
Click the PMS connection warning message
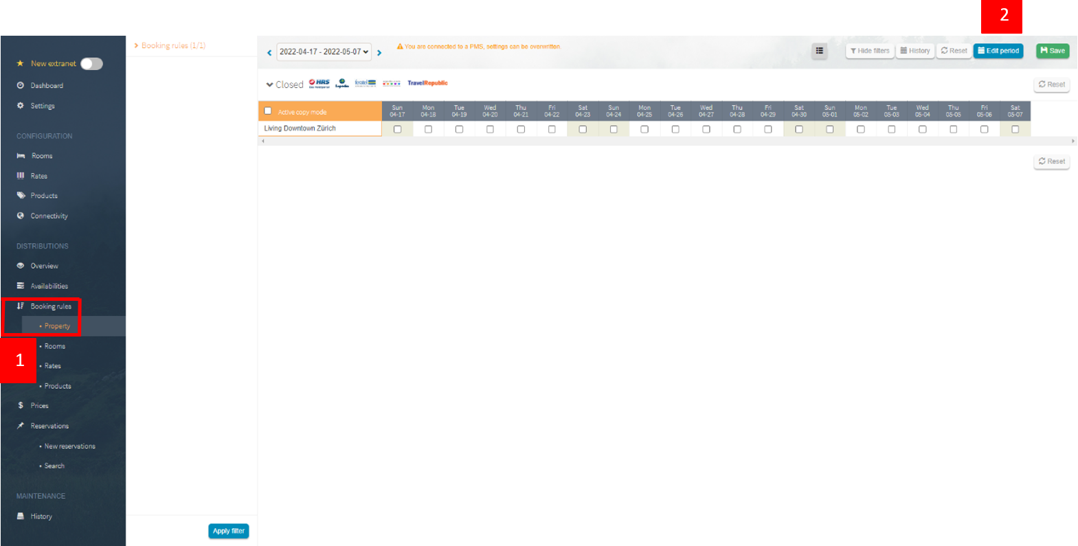478,47
